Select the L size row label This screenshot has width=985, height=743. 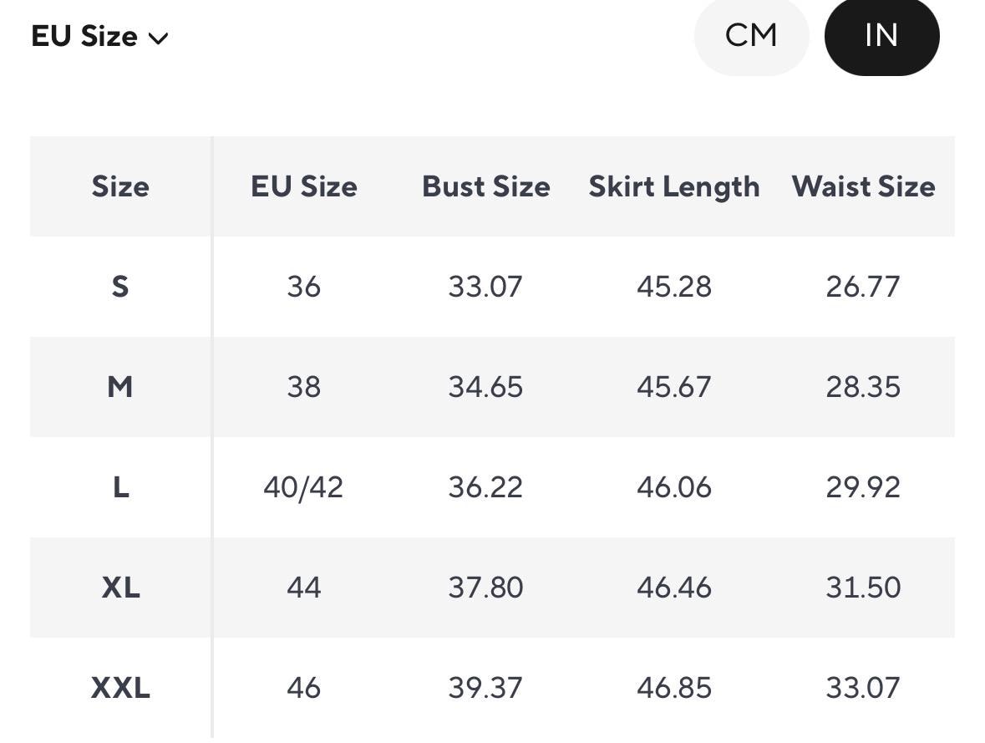click(x=120, y=487)
